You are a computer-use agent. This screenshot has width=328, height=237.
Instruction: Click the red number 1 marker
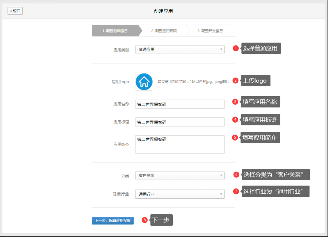pyautogui.click(x=236, y=48)
